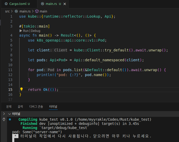Screen dimensions: 179x142
Task: Click the Run code lens link
Action: coord(26,31)
